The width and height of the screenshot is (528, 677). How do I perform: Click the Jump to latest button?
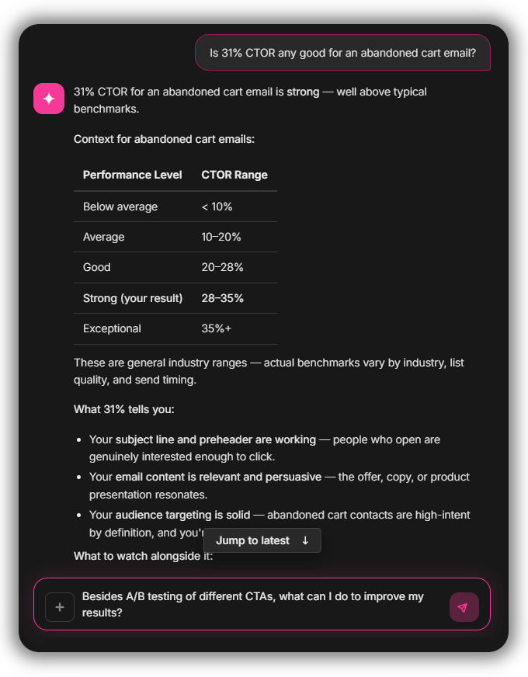pos(262,540)
